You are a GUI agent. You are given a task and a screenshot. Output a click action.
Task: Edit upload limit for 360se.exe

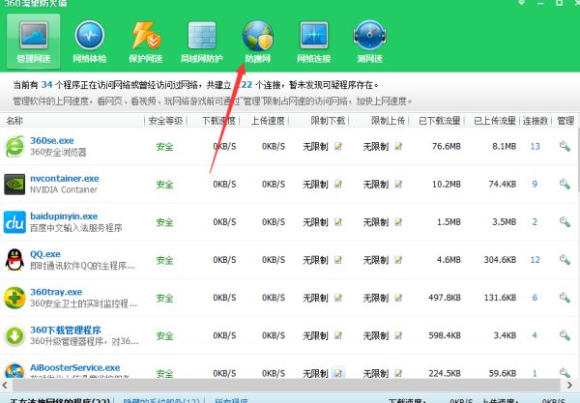point(398,146)
